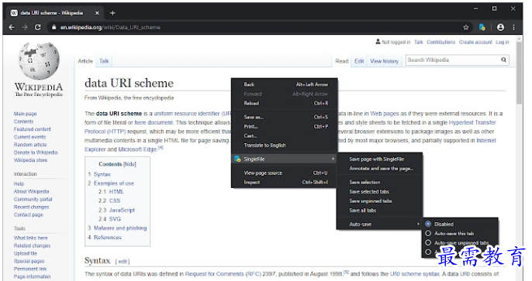Click the SingleFile extension toolbar icon
This screenshot has width=532, height=281.
[482, 27]
